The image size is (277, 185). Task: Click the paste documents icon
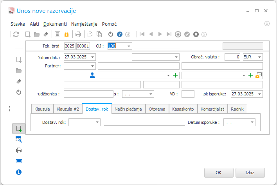click(x=99, y=34)
